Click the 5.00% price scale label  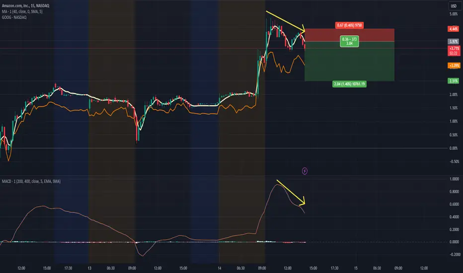coord(454,14)
